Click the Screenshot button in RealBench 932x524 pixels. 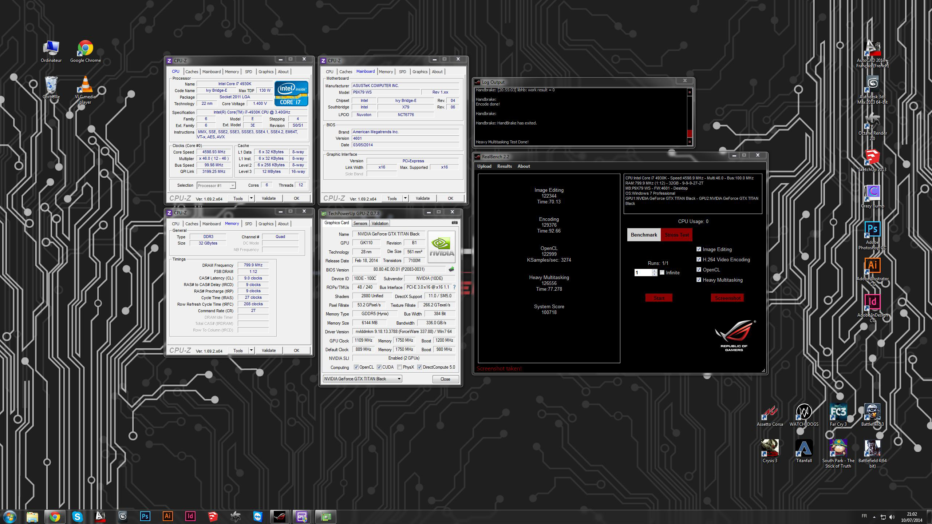pos(727,298)
